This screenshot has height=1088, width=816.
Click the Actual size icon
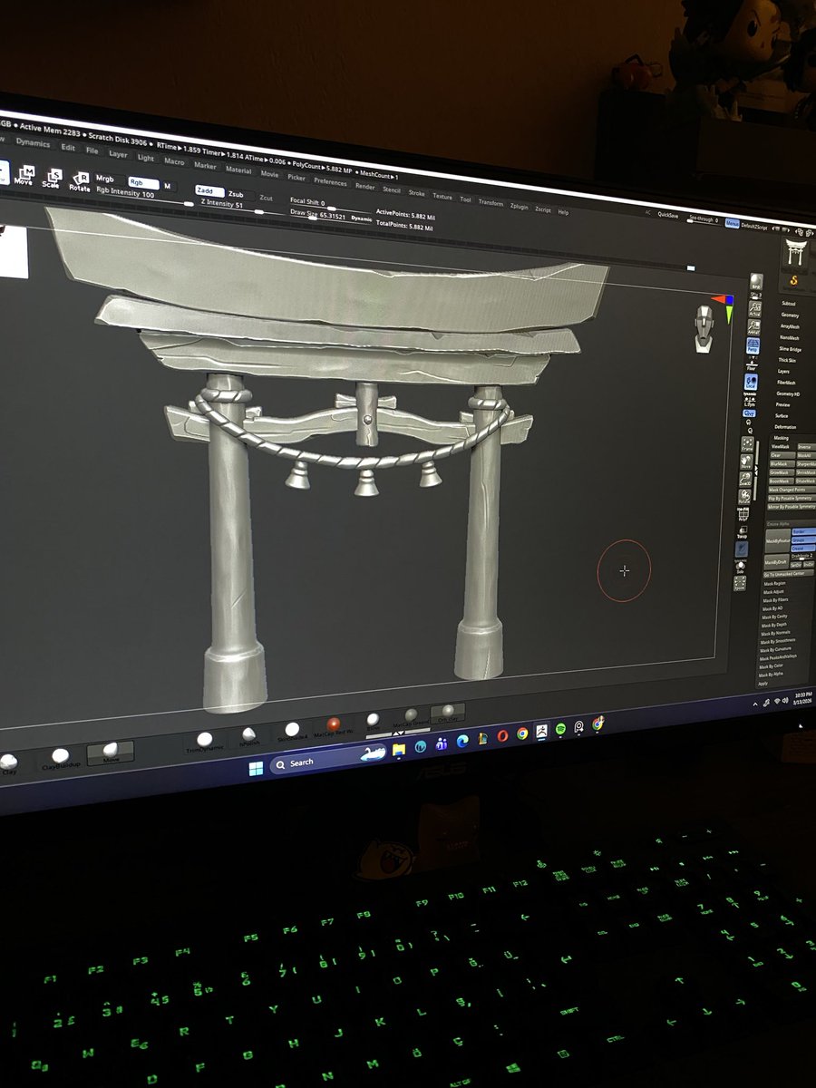(754, 311)
